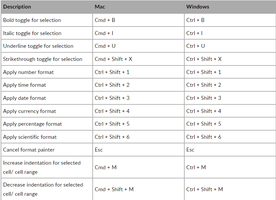Select the 'Strikethrough toggle for selection' cell

43,59
